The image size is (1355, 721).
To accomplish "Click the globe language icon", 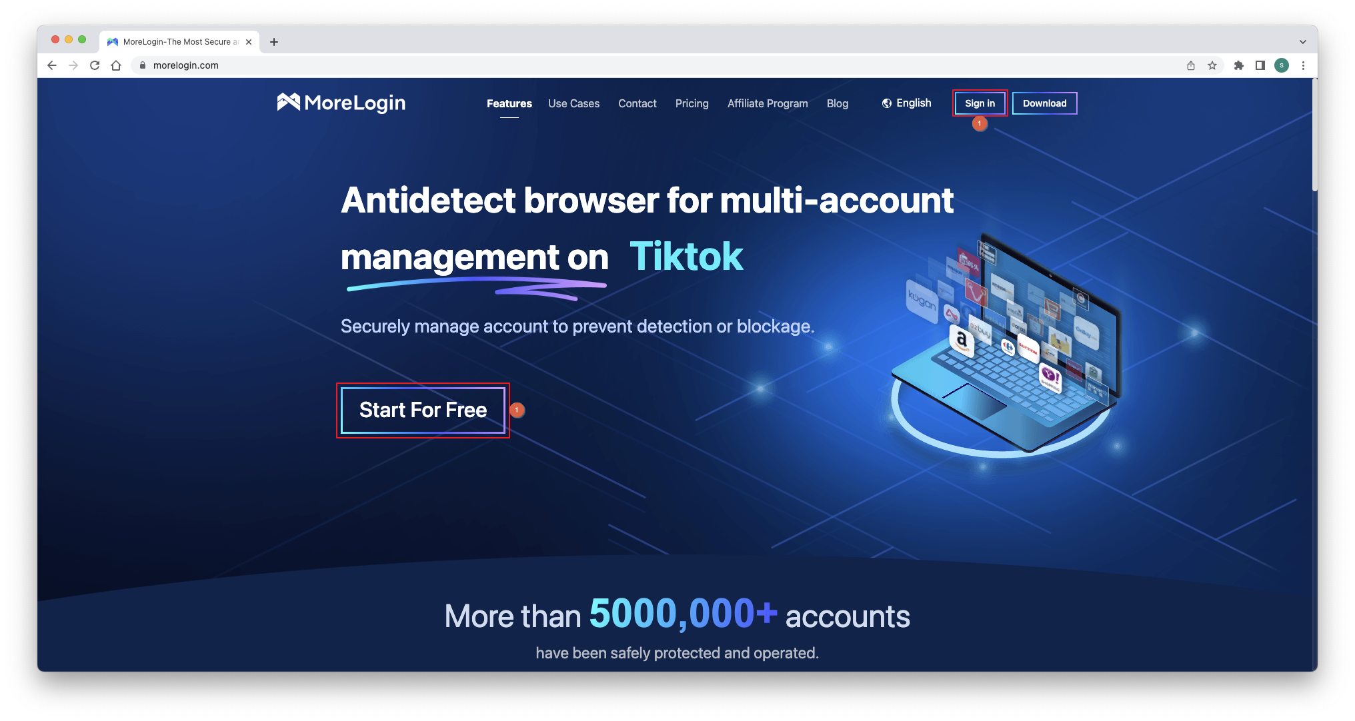I will pyautogui.click(x=886, y=103).
